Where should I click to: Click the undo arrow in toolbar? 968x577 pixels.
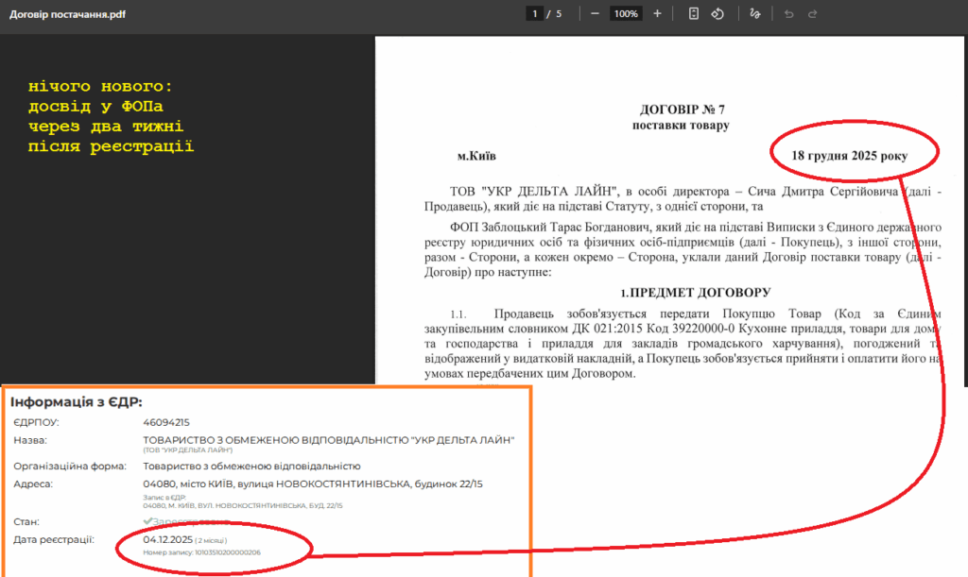point(788,14)
